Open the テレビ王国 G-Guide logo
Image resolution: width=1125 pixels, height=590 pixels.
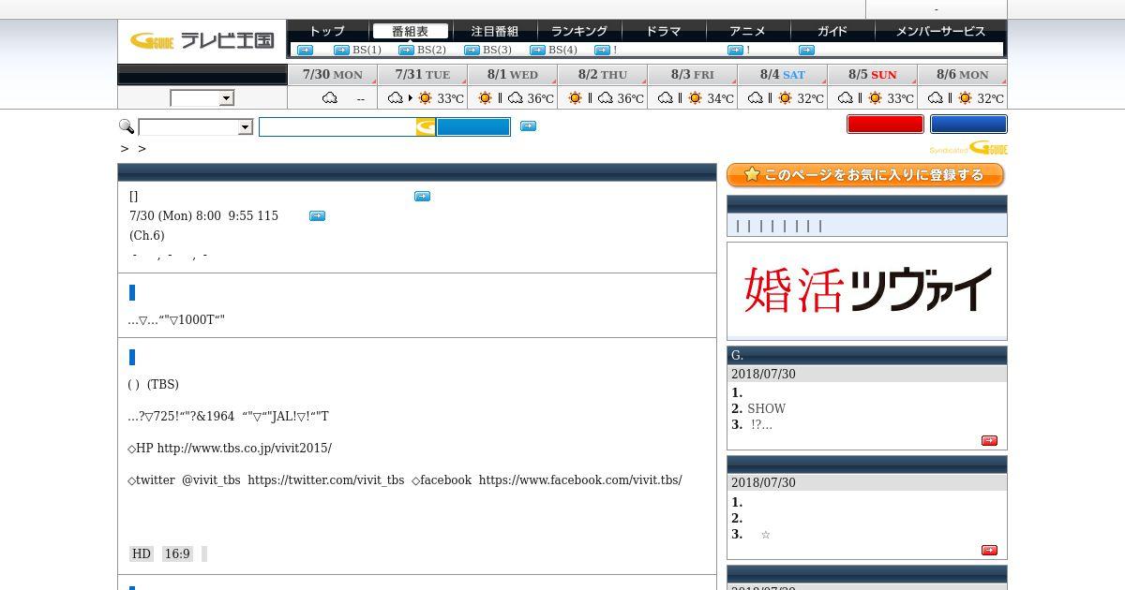(202, 40)
